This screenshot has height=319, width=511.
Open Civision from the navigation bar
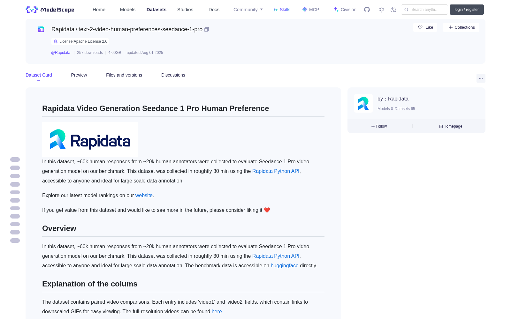click(x=345, y=10)
